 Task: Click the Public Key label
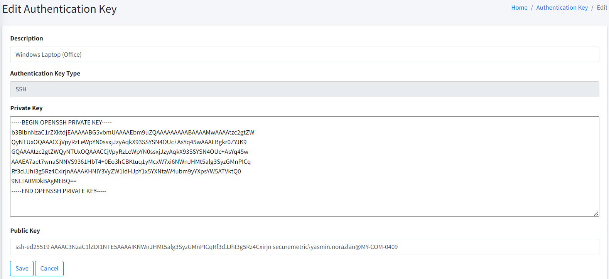25,231
